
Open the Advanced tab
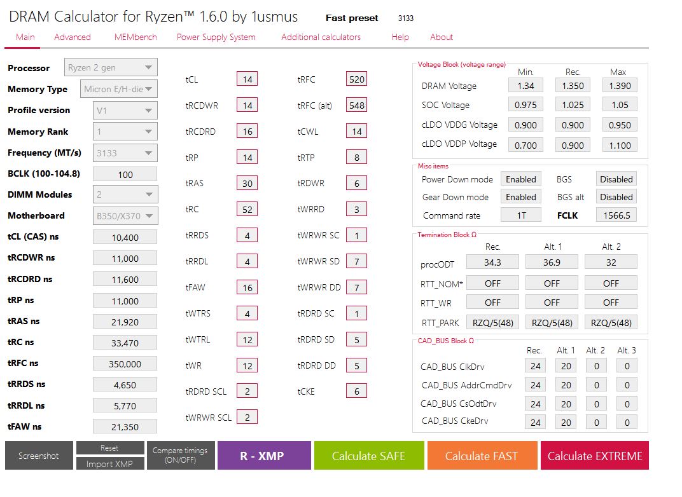(72, 37)
